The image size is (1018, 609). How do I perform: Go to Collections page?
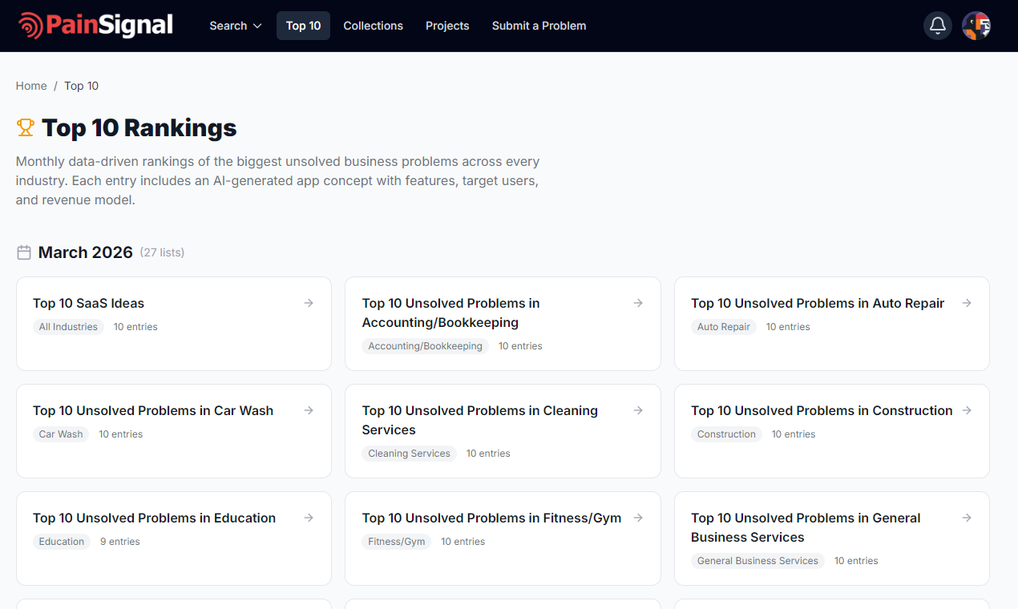click(x=373, y=26)
